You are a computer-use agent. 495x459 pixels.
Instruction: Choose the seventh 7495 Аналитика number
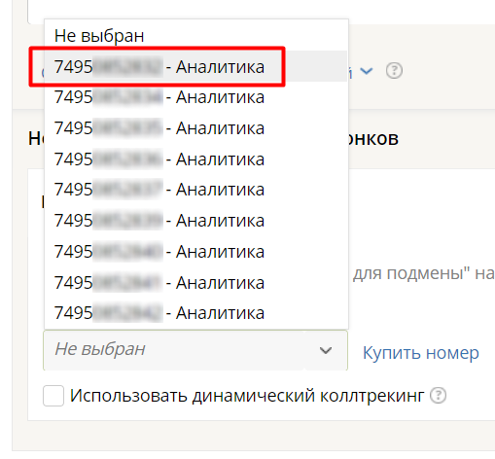tap(196, 251)
